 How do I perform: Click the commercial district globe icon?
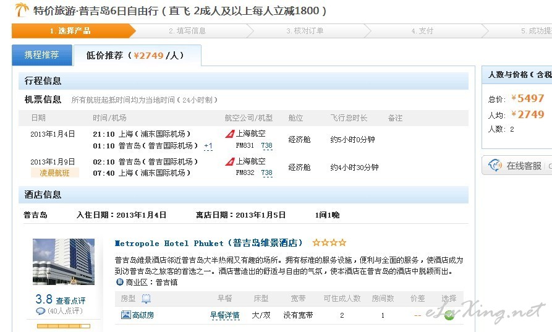pos(120,282)
